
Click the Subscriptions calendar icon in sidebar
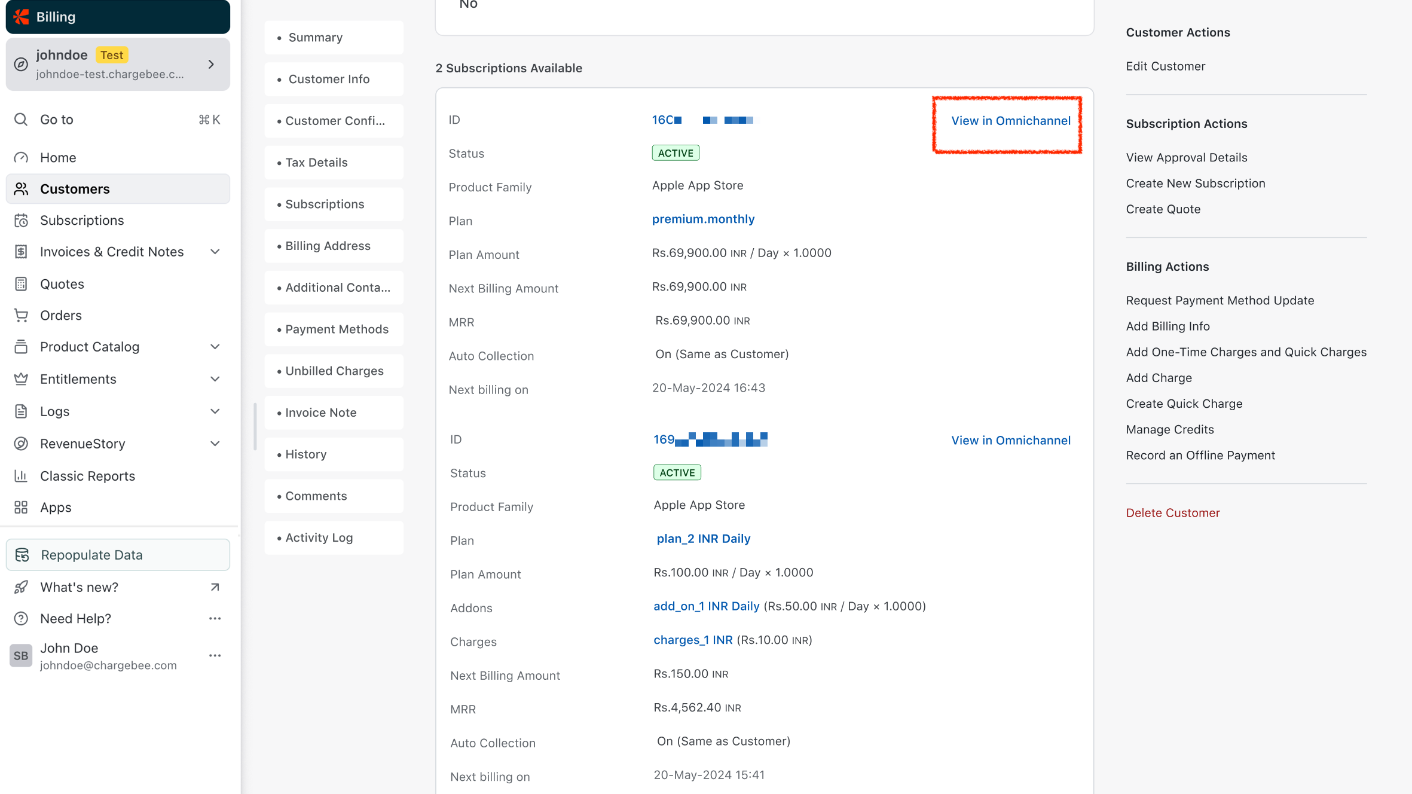coord(21,221)
